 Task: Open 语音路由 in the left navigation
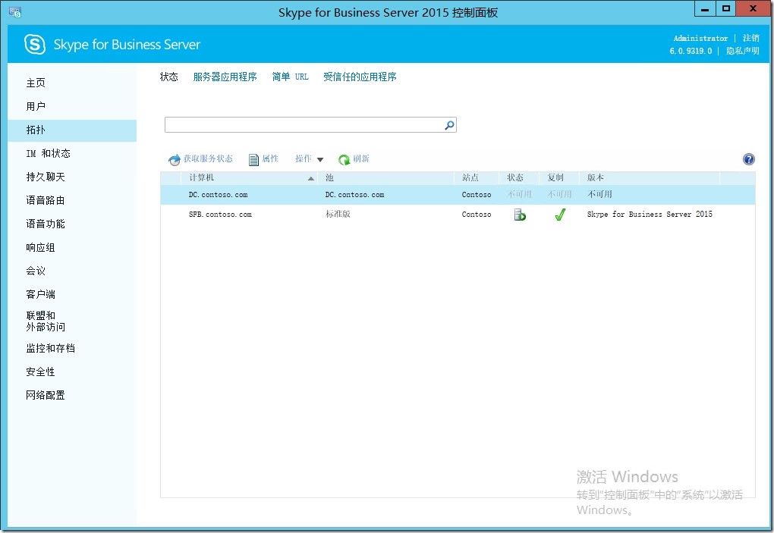coord(46,200)
